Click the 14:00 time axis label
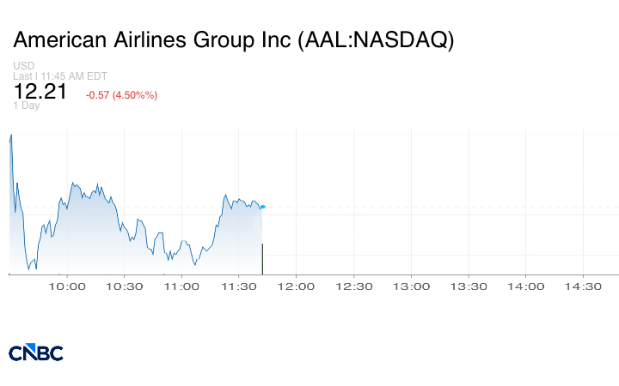The width and height of the screenshot is (619, 386). point(526,286)
